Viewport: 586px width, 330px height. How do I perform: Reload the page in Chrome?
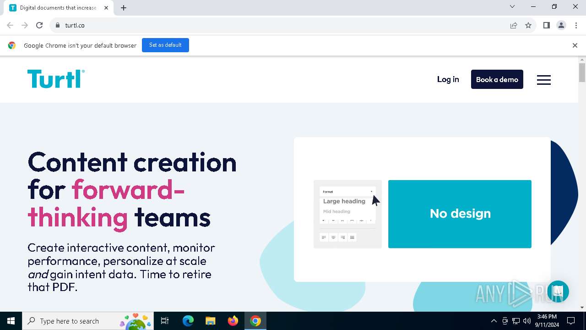click(39, 25)
